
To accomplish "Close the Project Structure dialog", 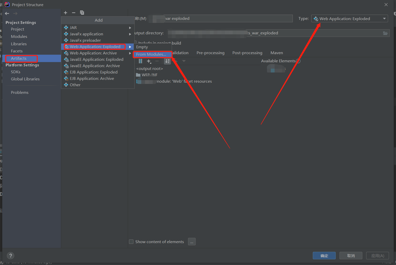I will coord(386,5).
